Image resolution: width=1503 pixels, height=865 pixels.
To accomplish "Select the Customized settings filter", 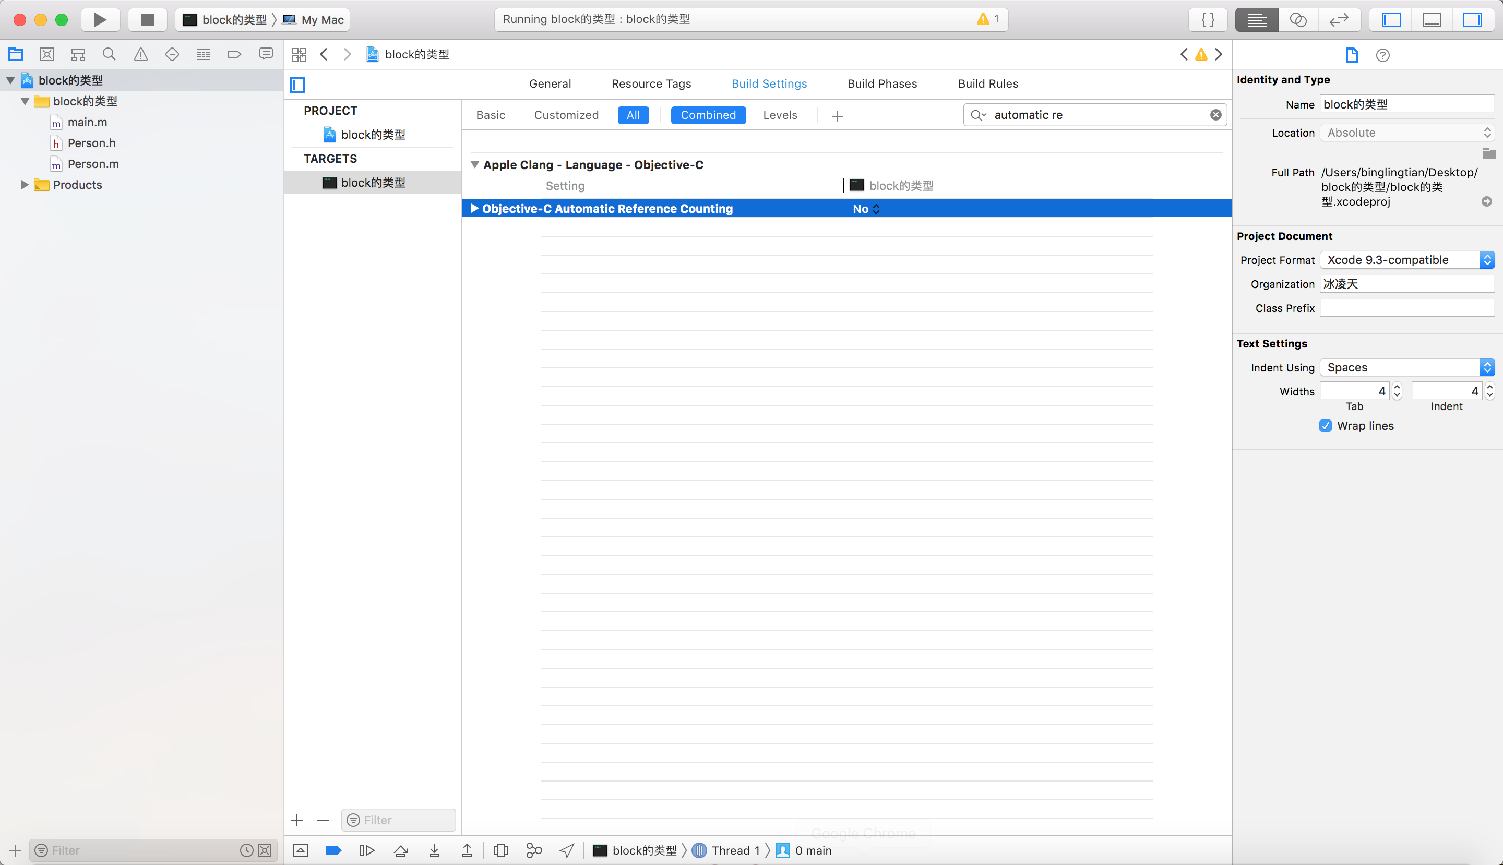I will point(566,115).
